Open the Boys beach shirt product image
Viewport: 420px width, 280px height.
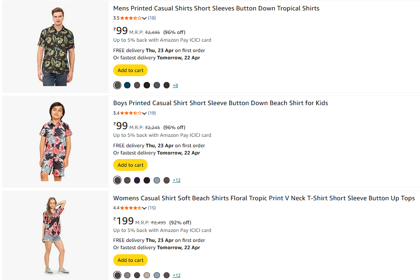click(x=55, y=141)
